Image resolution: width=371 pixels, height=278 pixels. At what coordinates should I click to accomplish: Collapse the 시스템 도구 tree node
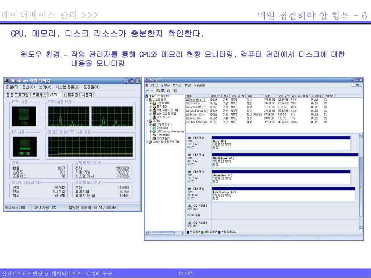(x=147, y=100)
